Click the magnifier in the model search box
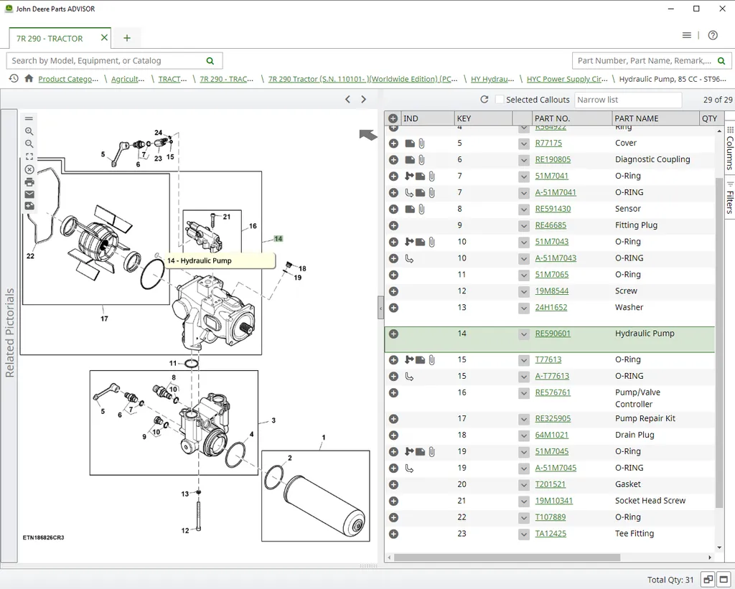The image size is (735, 589). coord(210,61)
